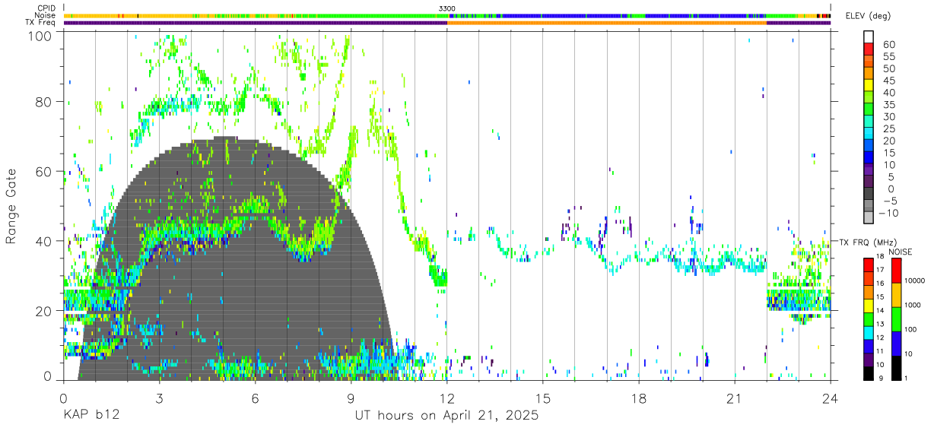Viewport: 934px width, 431px height.
Task: Click the KAP b12 radar label
Action: pos(91,415)
